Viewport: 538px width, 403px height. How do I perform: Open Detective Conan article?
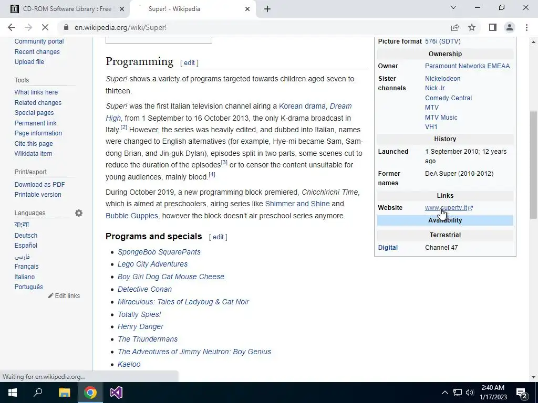pos(144,289)
